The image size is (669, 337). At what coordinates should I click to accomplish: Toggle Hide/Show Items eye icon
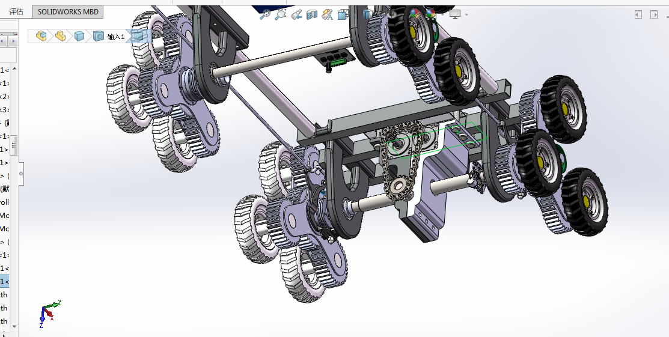coord(392,14)
